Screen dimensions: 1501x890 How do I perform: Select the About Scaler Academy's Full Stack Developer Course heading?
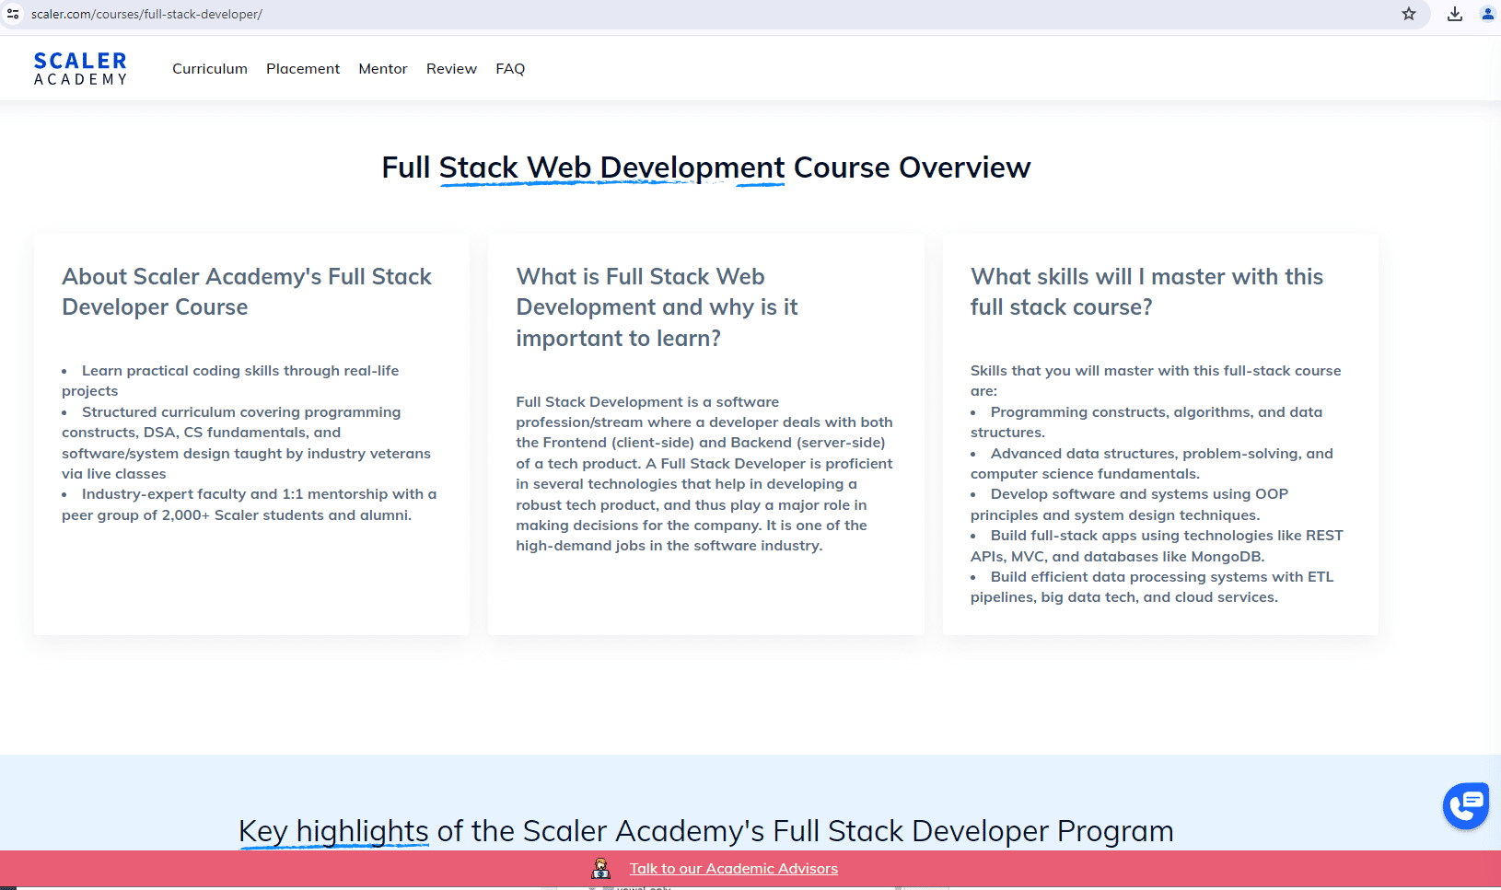point(247,292)
